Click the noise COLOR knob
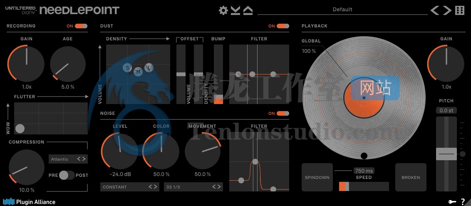The width and height of the screenshot is (471, 206). tap(161, 151)
